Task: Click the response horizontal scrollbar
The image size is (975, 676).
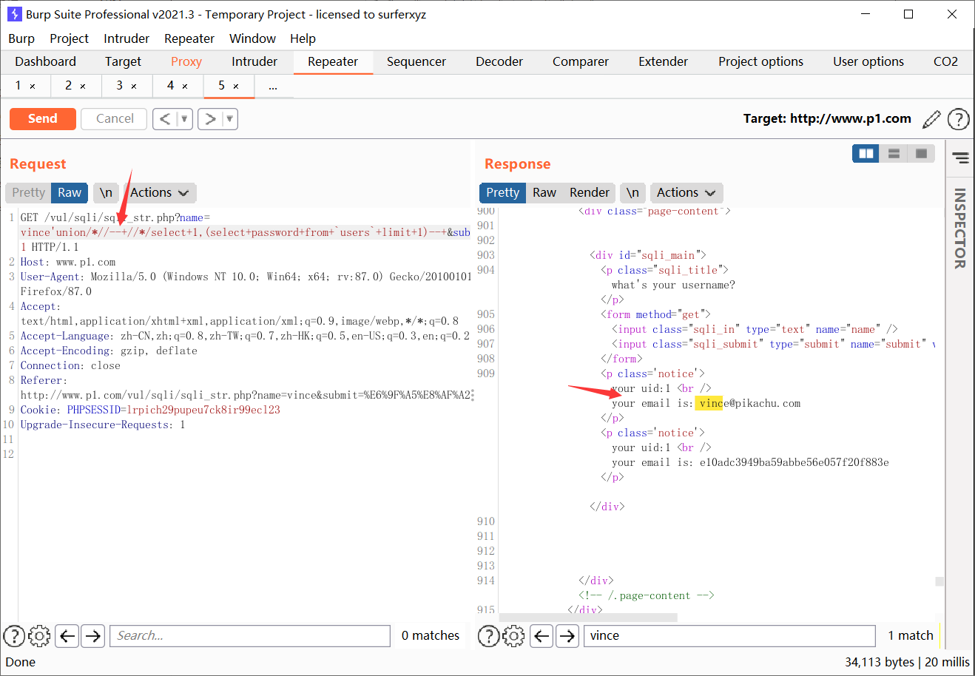Action: [x=589, y=617]
